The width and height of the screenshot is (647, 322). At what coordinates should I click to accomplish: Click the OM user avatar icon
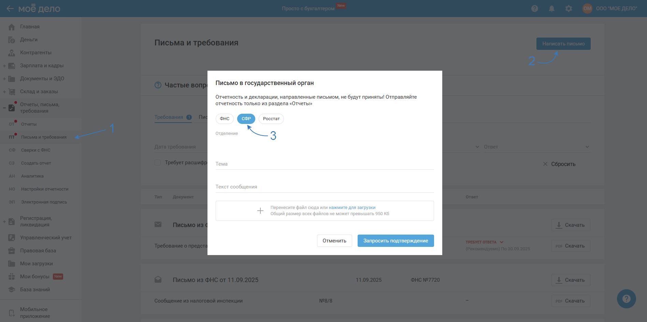pyautogui.click(x=587, y=9)
